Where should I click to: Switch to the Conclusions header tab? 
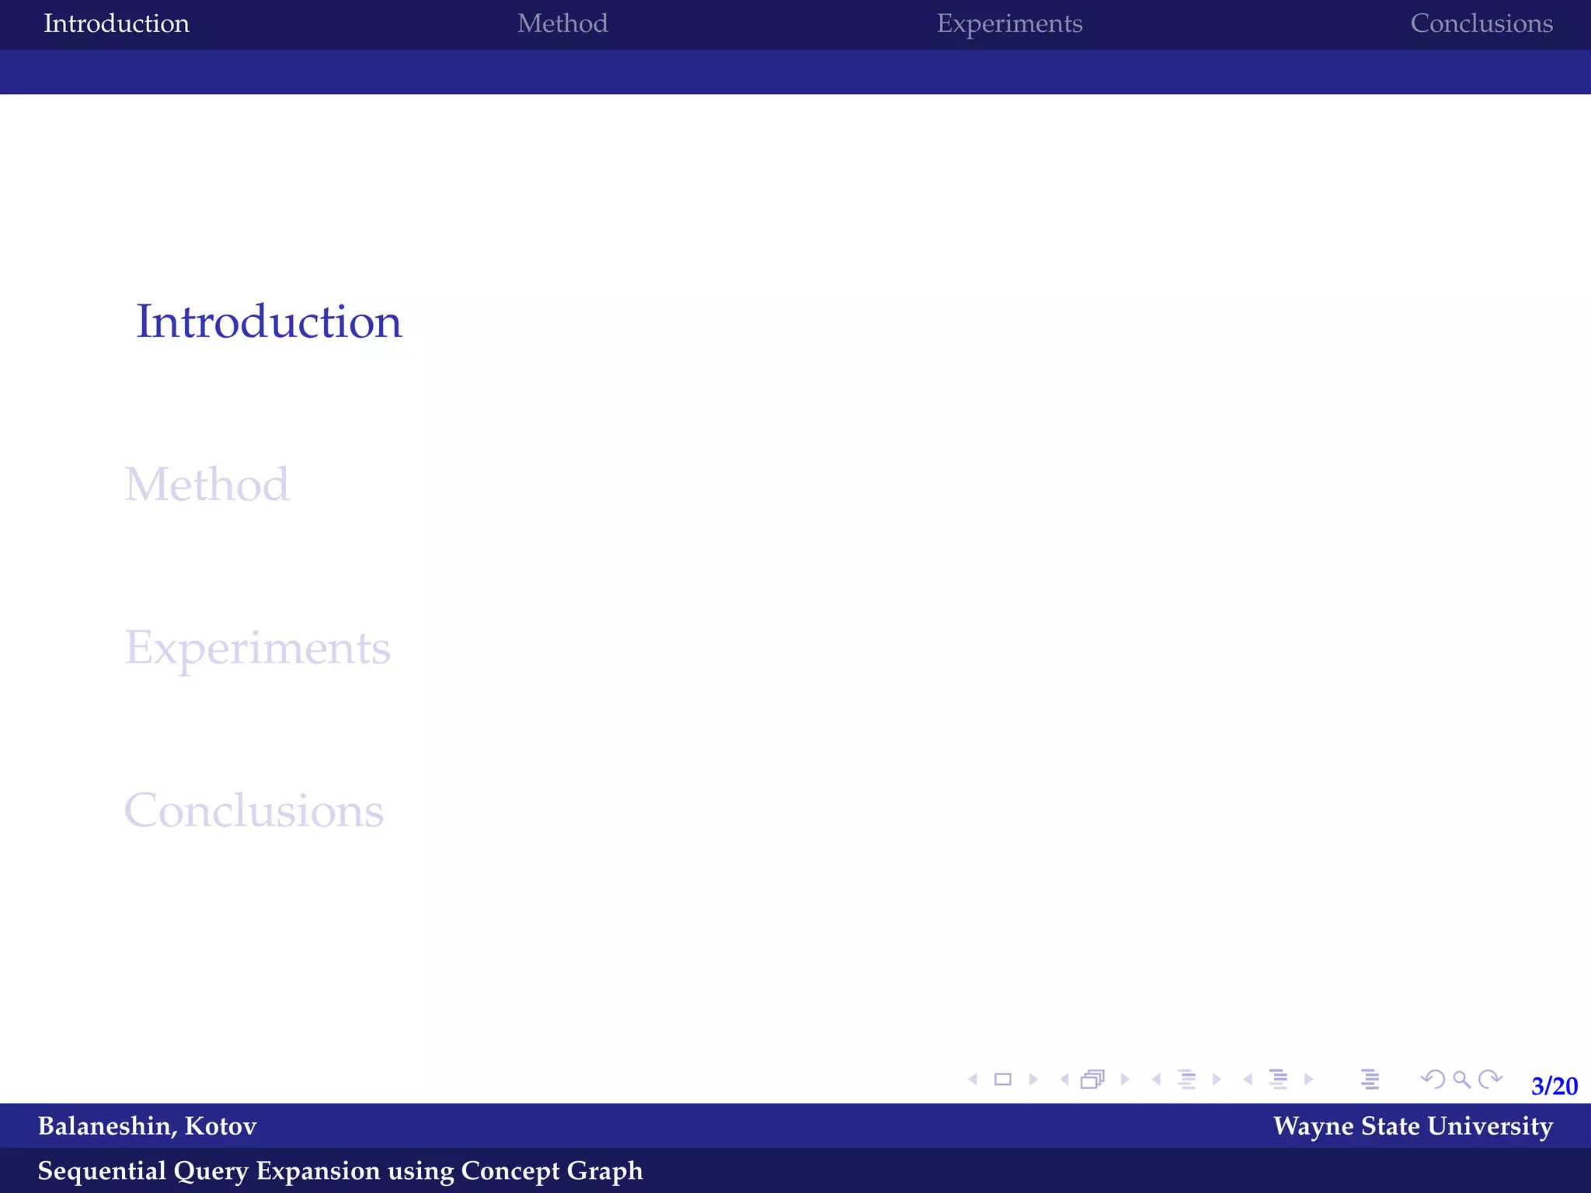(1481, 23)
